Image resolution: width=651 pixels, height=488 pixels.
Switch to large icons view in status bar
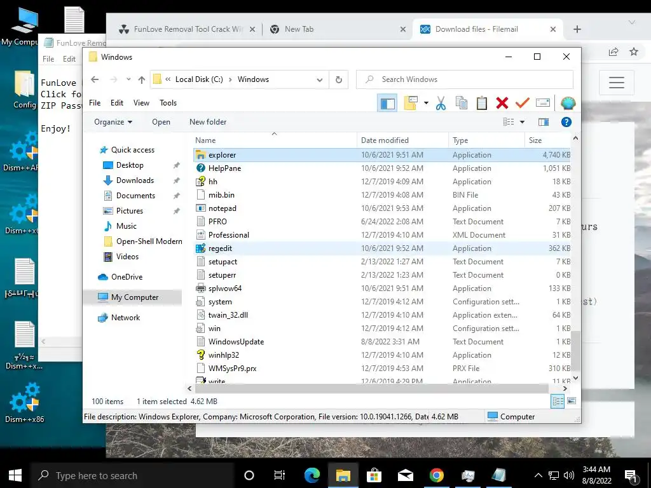click(x=572, y=401)
